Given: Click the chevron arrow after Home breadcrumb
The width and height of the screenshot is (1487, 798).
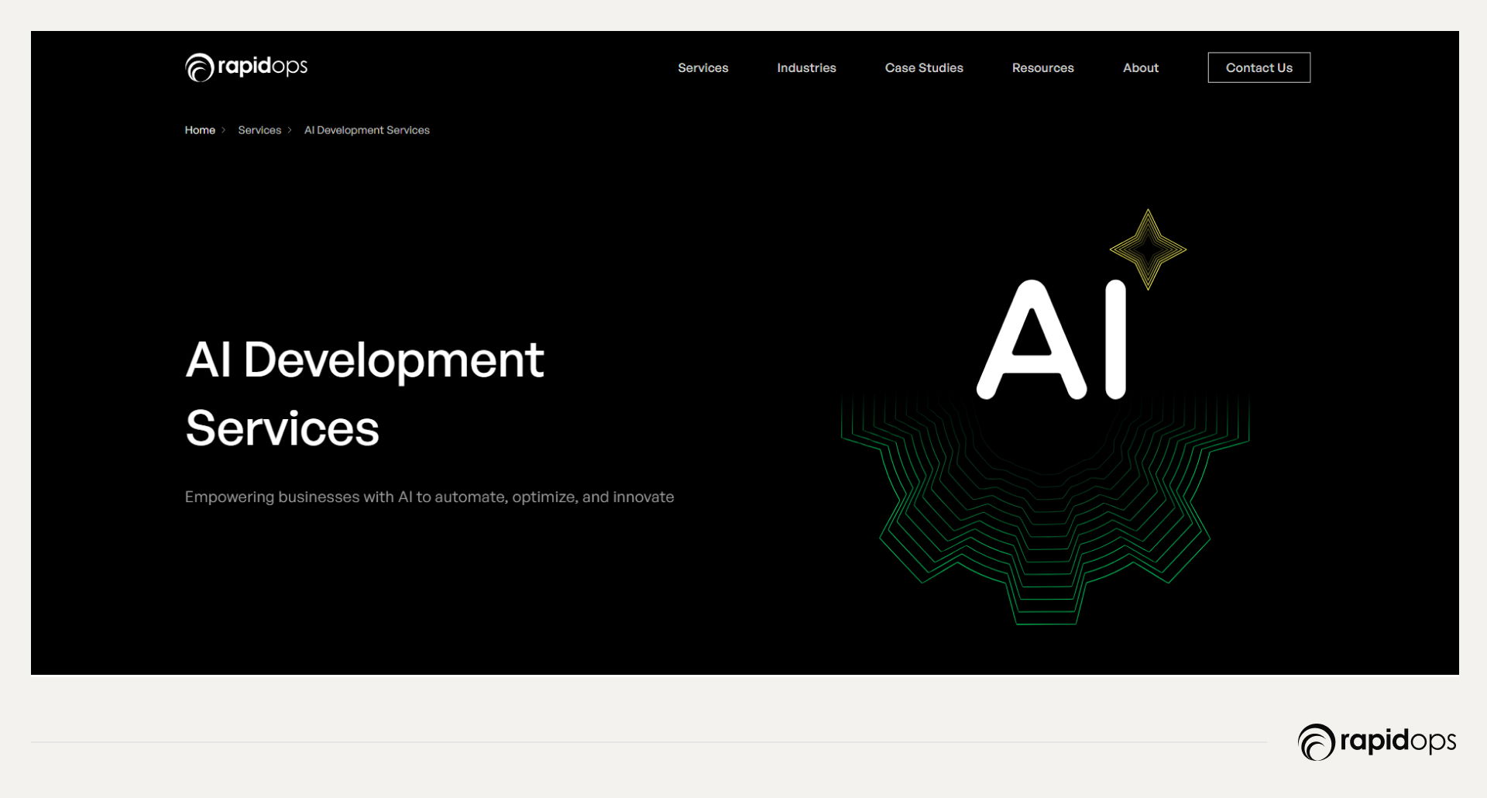Looking at the screenshot, I should click(224, 130).
